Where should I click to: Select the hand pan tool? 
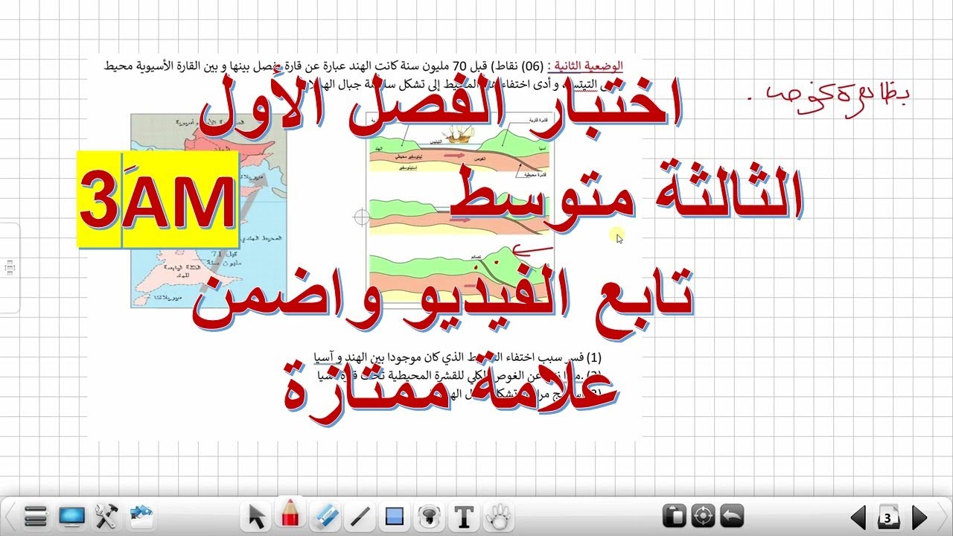497,515
